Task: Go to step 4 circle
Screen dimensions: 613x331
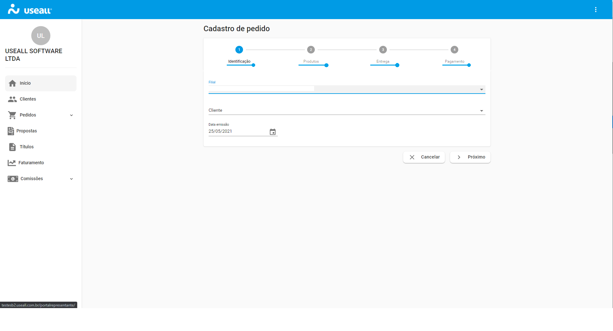Action: click(x=454, y=50)
